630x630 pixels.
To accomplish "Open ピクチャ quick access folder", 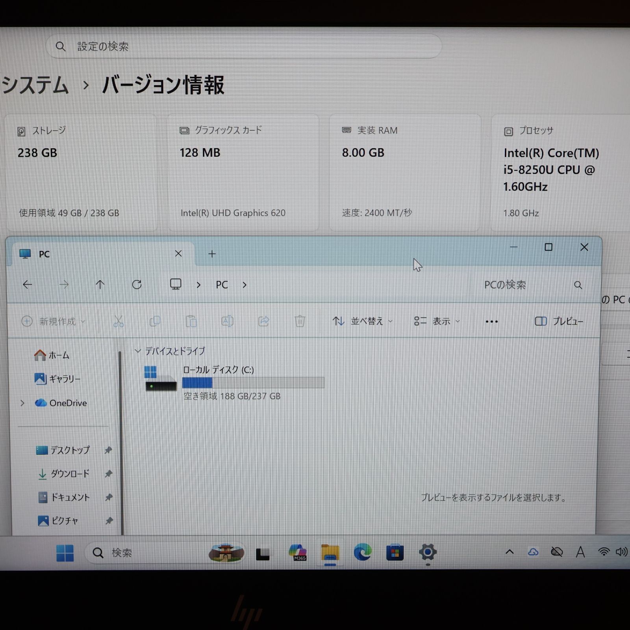I will coord(57,521).
